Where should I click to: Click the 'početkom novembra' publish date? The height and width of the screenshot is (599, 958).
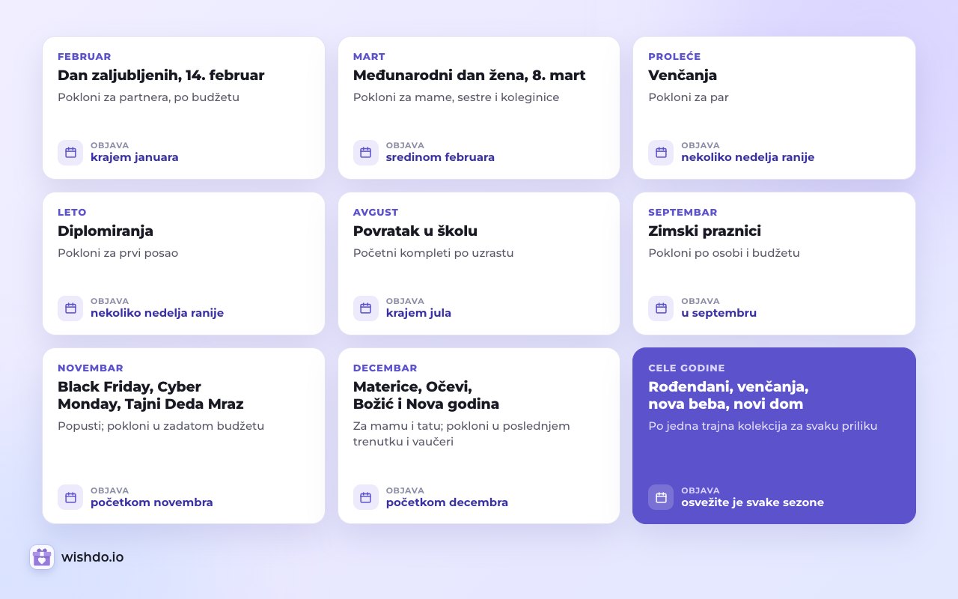[x=152, y=502]
